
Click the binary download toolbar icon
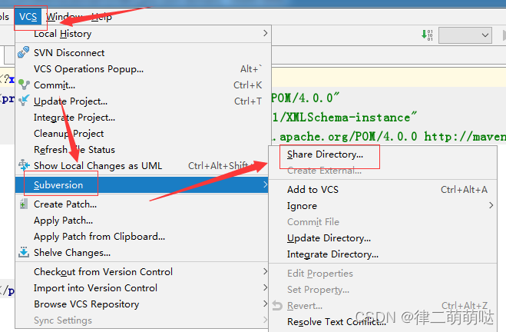click(427, 35)
